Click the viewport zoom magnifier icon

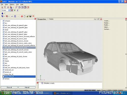(95, 19)
